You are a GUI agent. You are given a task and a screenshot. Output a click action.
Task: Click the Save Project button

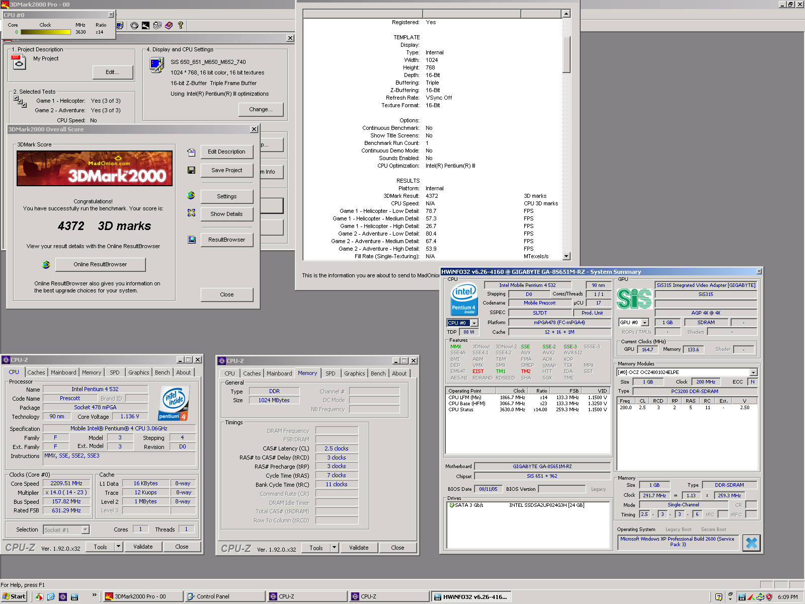(226, 170)
